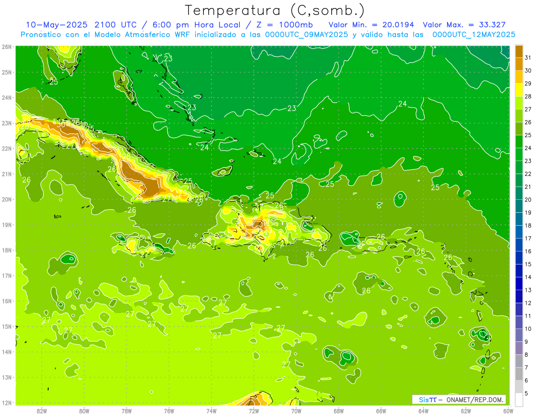Click the 74W longitude axis label

tap(211, 411)
